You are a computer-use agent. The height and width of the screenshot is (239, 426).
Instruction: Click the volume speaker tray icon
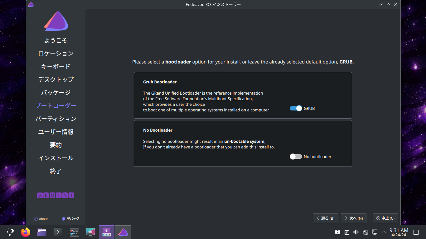pyautogui.click(x=356, y=232)
